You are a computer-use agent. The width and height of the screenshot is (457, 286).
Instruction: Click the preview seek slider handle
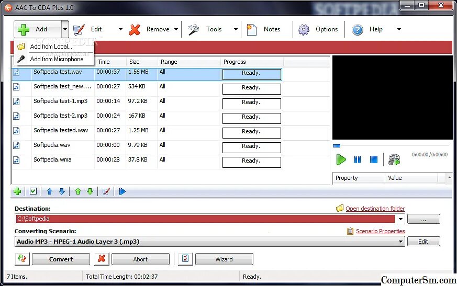[x=337, y=146]
